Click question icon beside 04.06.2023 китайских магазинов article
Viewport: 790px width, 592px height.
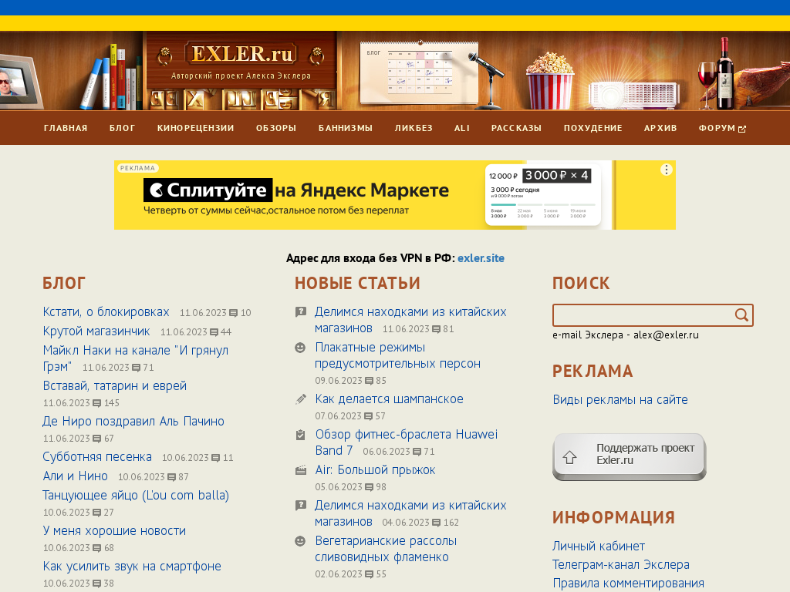[x=300, y=506]
